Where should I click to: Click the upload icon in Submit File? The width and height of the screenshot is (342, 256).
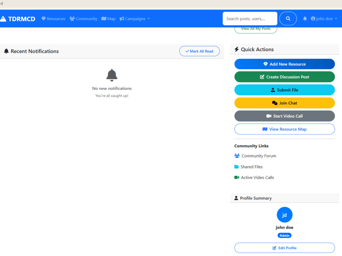click(273, 90)
